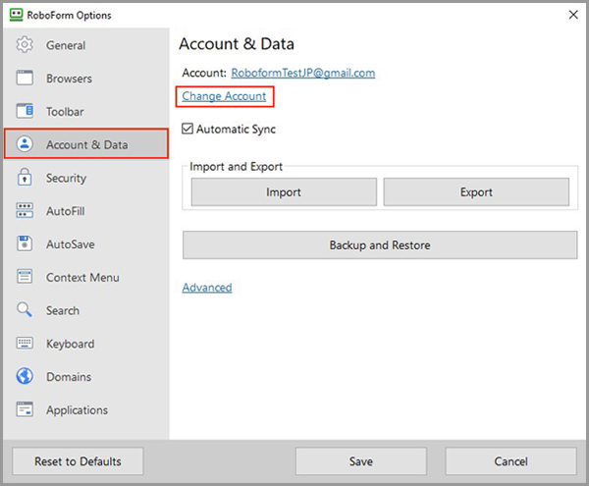Click the Security padlock icon
589x486 pixels.
point(25,178)
